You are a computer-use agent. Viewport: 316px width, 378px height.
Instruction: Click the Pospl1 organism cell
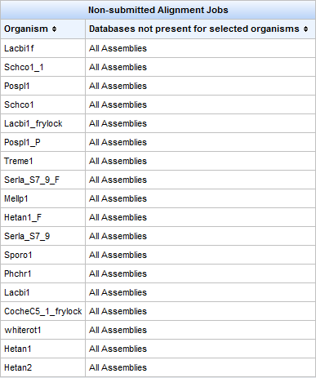[43, 86]
